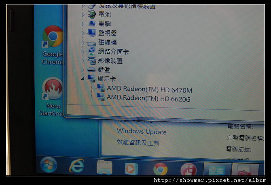Select the 顯示卡 category label
Viewport: 271px width, 185px height.
(x=107, y=79)
